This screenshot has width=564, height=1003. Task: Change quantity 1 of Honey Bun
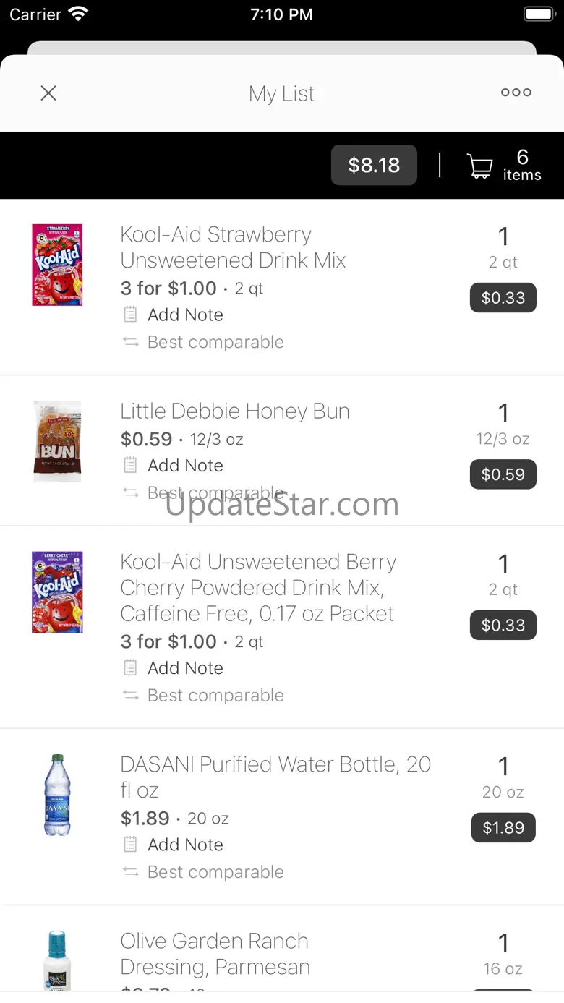coord(503,413)
